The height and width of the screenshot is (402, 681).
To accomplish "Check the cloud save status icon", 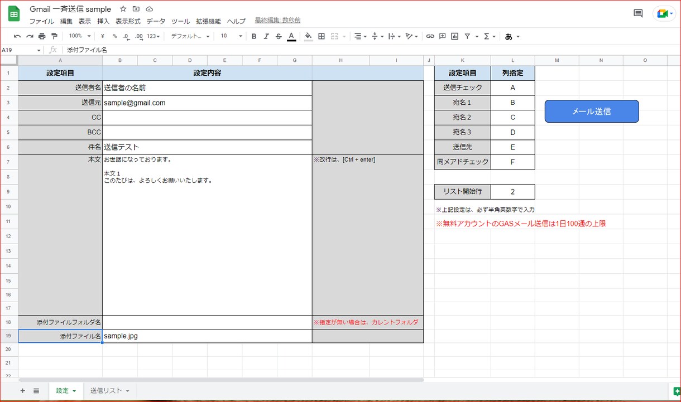I will click(x=149, y=9).
